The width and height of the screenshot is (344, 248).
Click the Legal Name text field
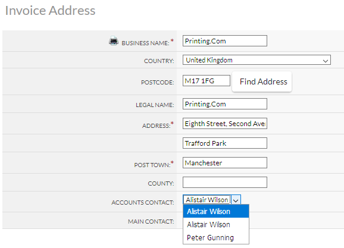[225, 104]
